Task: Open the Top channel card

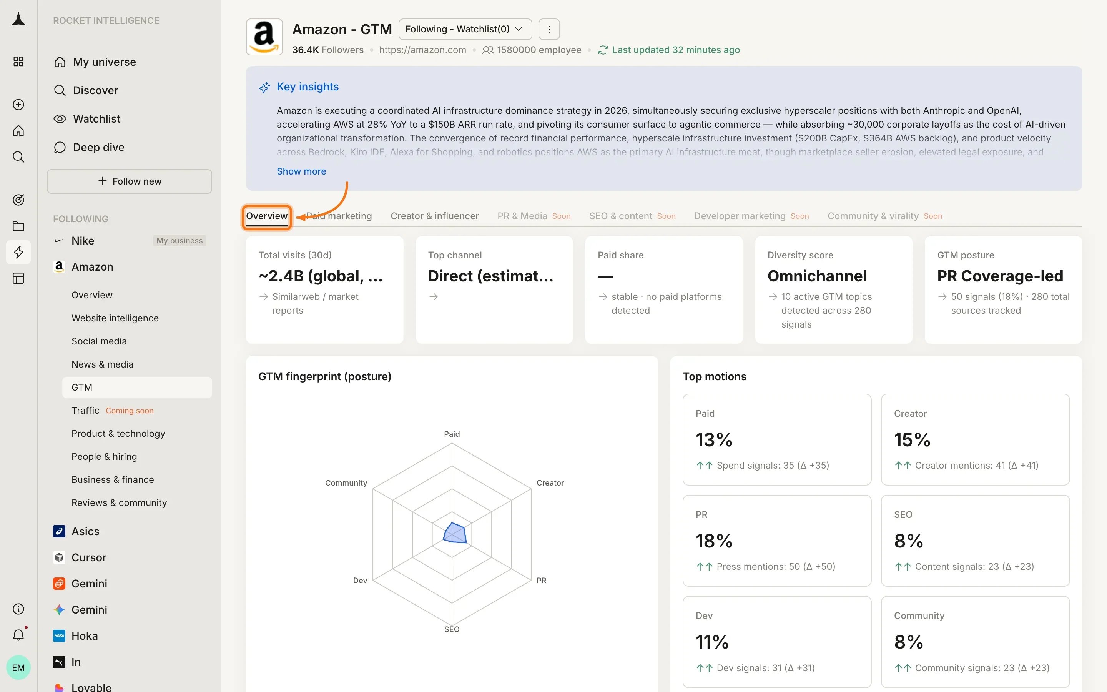Action: tap(494, 290)
